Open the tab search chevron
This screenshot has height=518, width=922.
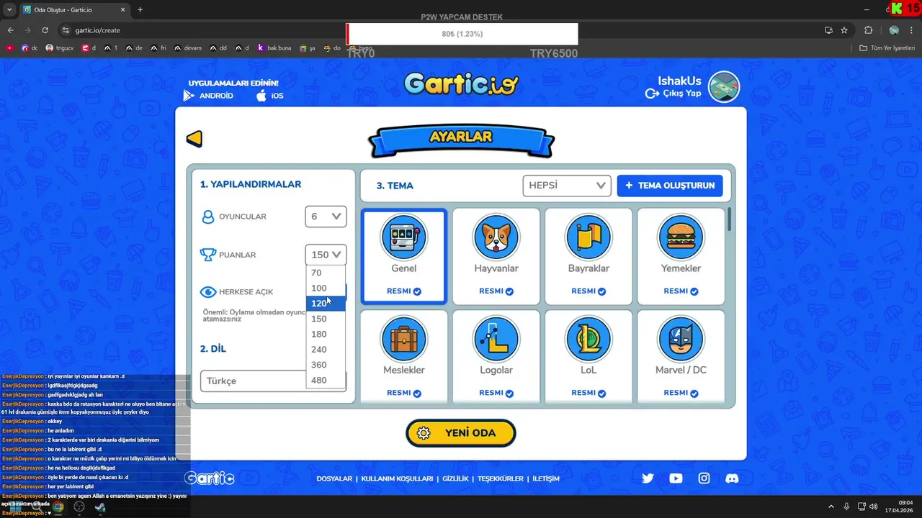coord(9,10)
